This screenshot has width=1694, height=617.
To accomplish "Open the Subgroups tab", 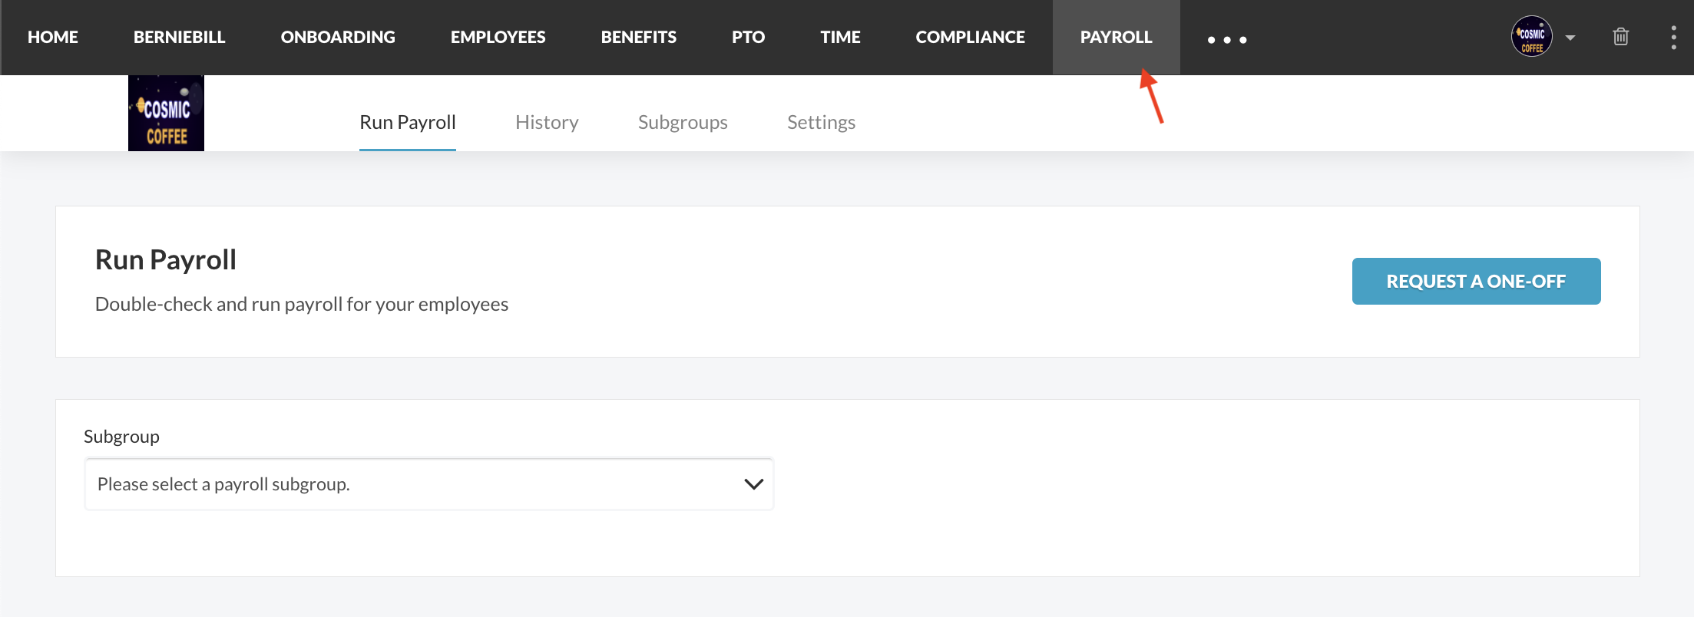I will 683,122.
